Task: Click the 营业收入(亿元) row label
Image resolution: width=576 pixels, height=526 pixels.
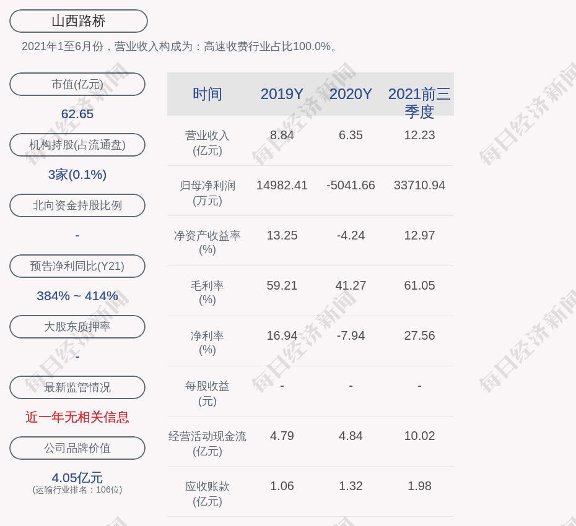Action: 207,143
